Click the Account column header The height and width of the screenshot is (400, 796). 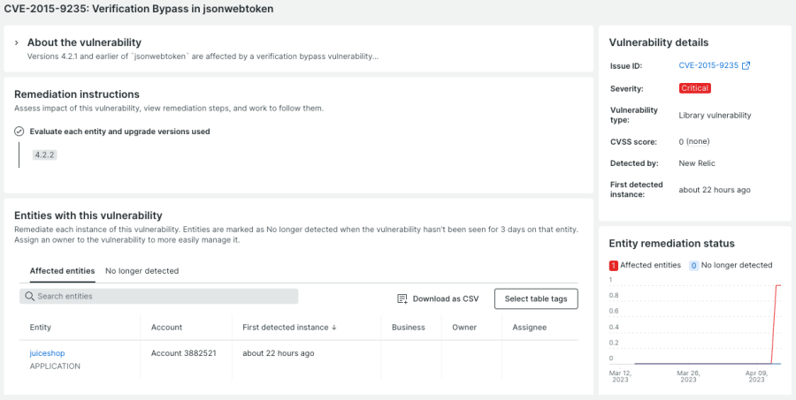(x=167, y=328)
